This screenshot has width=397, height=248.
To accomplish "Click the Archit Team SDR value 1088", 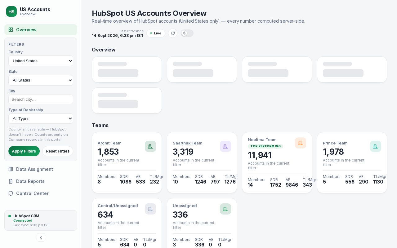I will (x=126, y=182).
